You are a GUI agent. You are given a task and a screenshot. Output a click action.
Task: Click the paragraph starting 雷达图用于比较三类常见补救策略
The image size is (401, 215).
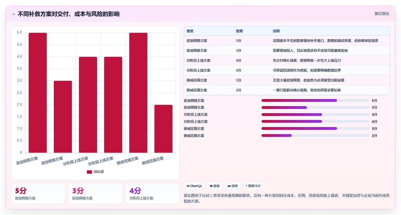[x=287, y=198]
